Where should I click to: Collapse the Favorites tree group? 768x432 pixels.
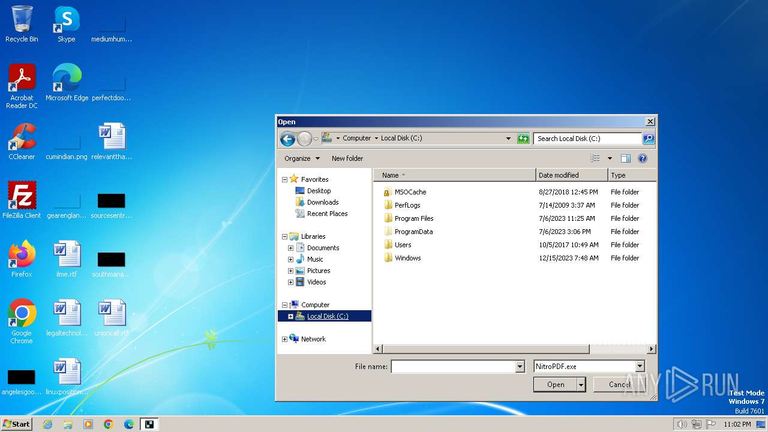pos(284,179)
